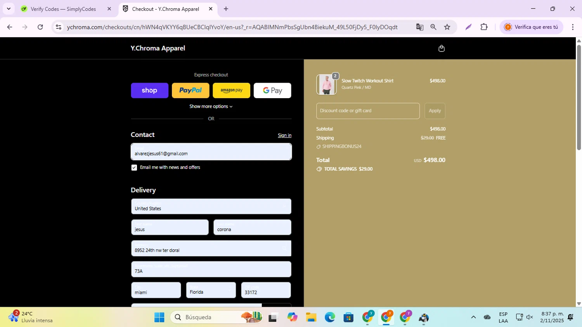Open a new browser tab
The width and height of the screenshot is (582, 327).
point(226,9)
